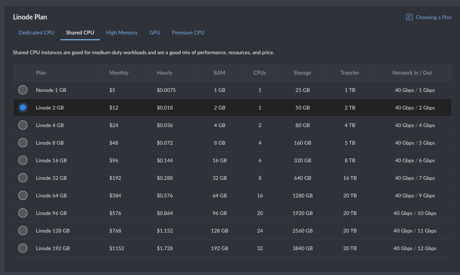Screen dimensions: 460x275
Task: Switch to the Dedicated CPU tab
Action: (37, 33)
